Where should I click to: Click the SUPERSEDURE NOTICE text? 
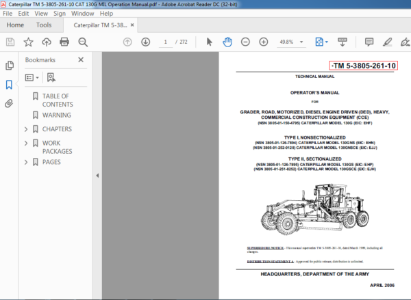tap(265, 247)
